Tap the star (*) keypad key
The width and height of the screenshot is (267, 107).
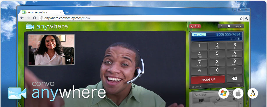(x=200, y=71)
